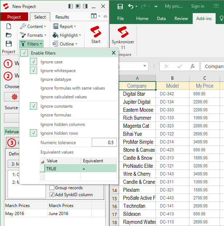Click the Equivalent '+' cell
This screenshot has width=224, height=226.
pyautogui.click(x=99, y=168)
